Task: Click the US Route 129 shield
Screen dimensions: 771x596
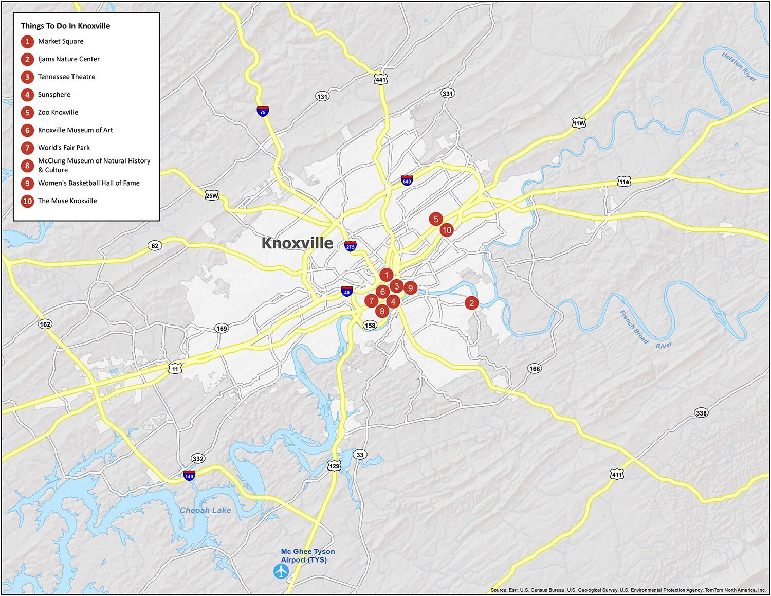Action: click(x=334, y=466)
